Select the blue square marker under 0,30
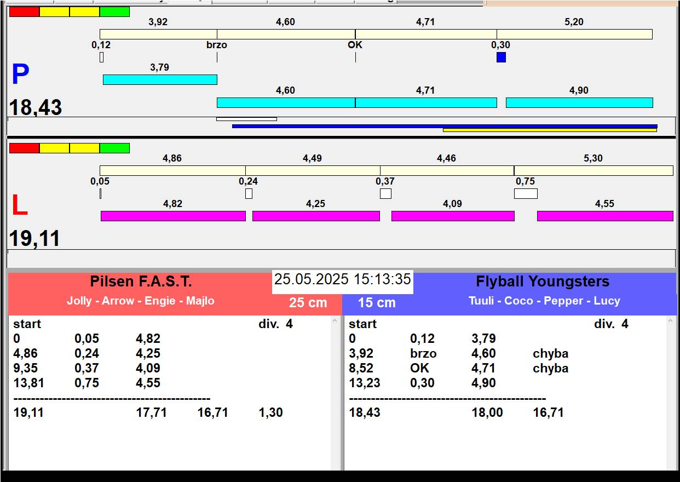This screenshot has width=680, height=482. pyautogui.click(x=501, y=57)
